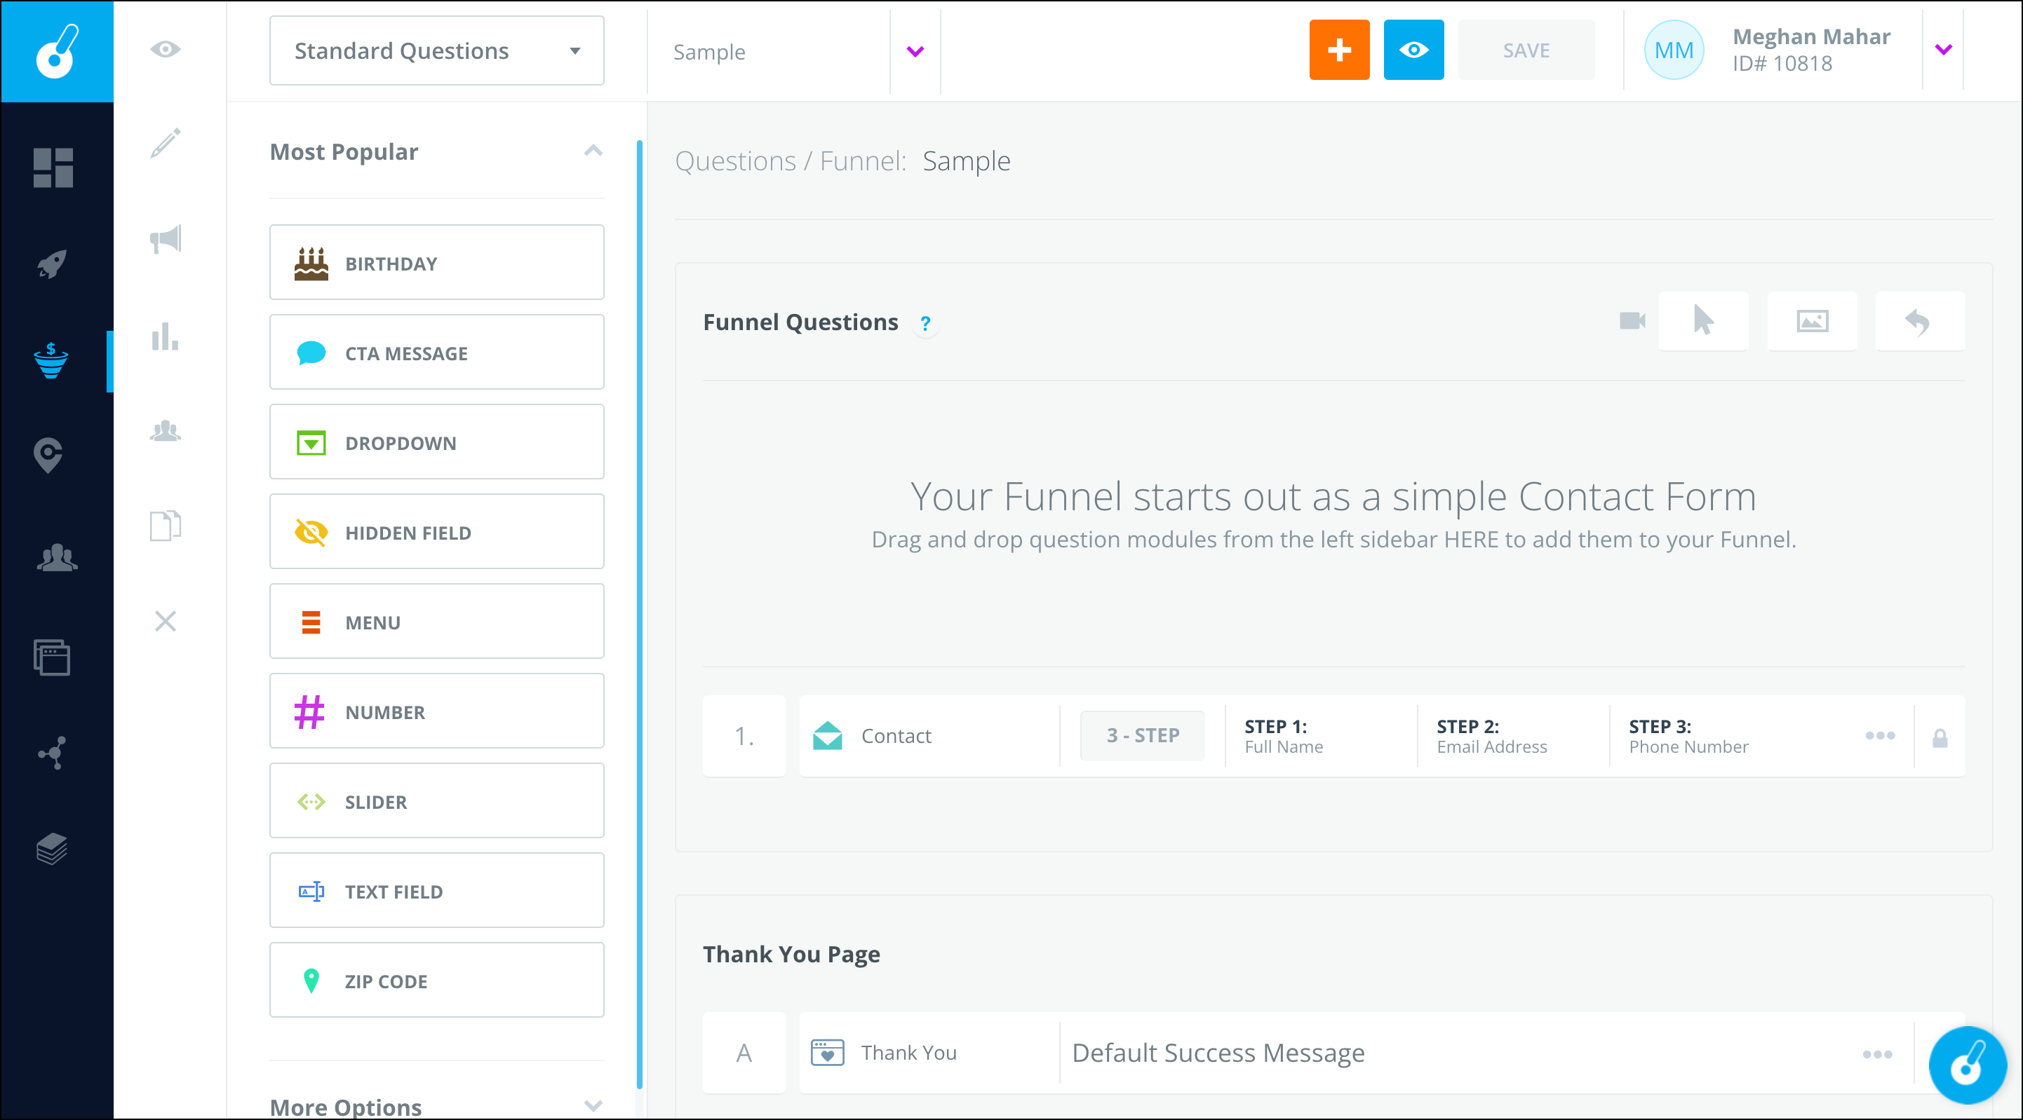
Task: Open the megaphone icon in secondary sidebar
Action: tap(166, 238)
